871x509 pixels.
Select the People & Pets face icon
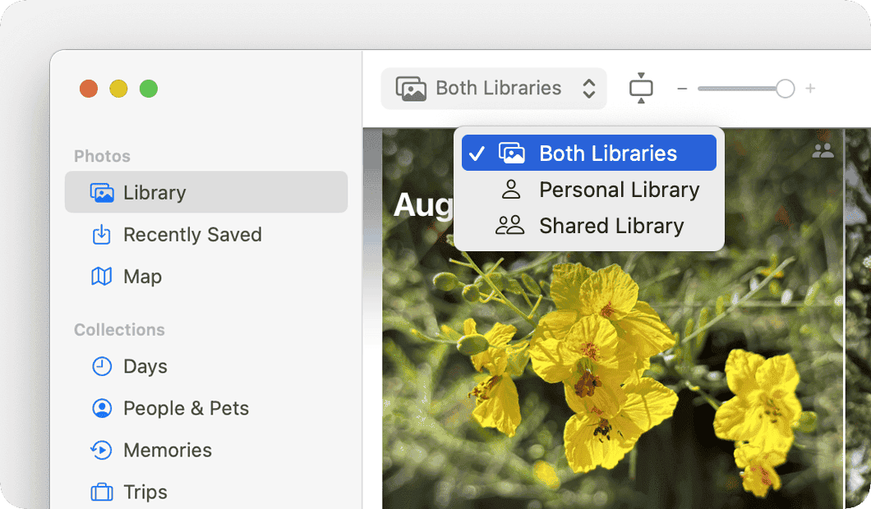pyautogui.click(x=102, y=408)
